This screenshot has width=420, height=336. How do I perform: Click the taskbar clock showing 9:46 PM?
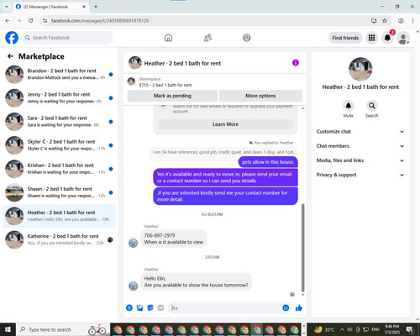point(391,329)
